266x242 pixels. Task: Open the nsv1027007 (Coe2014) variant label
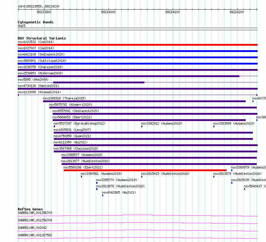coord(36,48)
